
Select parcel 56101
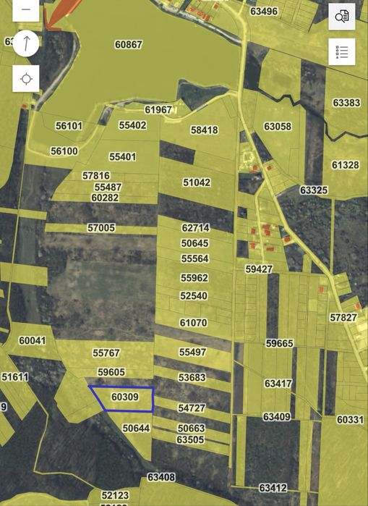tap(69, 126)
